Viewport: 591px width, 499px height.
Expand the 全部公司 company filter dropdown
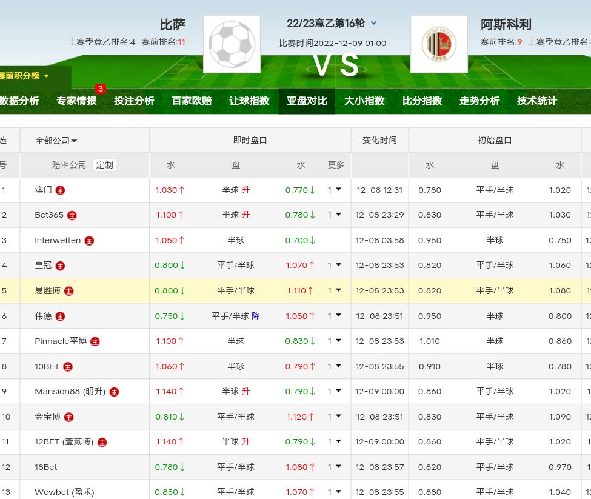click(x=56, y=141)
